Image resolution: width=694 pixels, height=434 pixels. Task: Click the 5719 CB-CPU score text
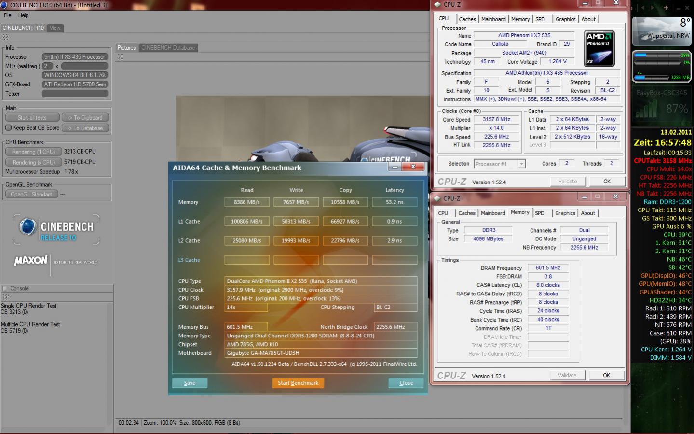click(80, 162)
